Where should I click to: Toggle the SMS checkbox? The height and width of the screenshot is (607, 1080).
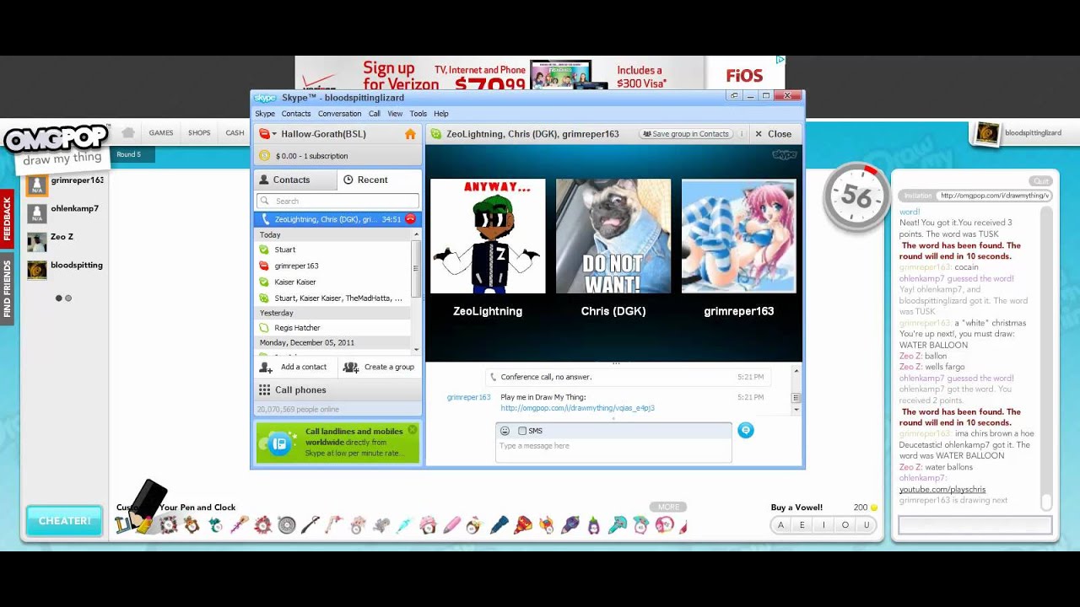pyautogui.click(x=522, y=431)
